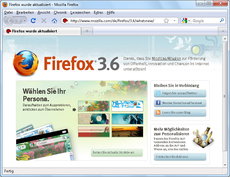Click the Reload page icon
Viewport: 230px width, 177px height.
point(33,21)
